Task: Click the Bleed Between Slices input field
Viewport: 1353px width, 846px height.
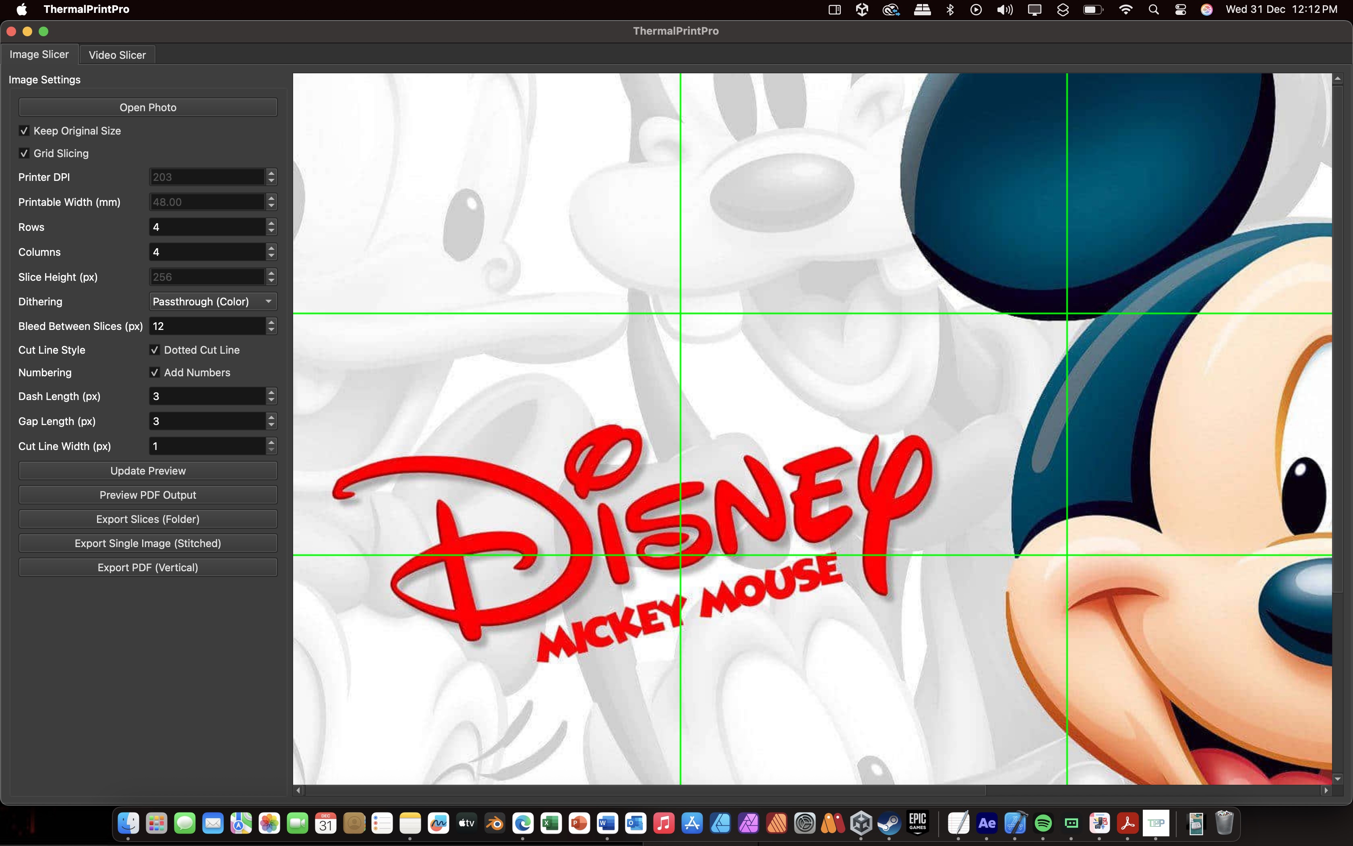Action: (x=207, y=326)
